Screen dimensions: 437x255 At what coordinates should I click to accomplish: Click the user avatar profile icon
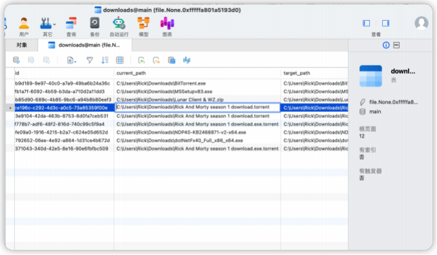point(421,23)
